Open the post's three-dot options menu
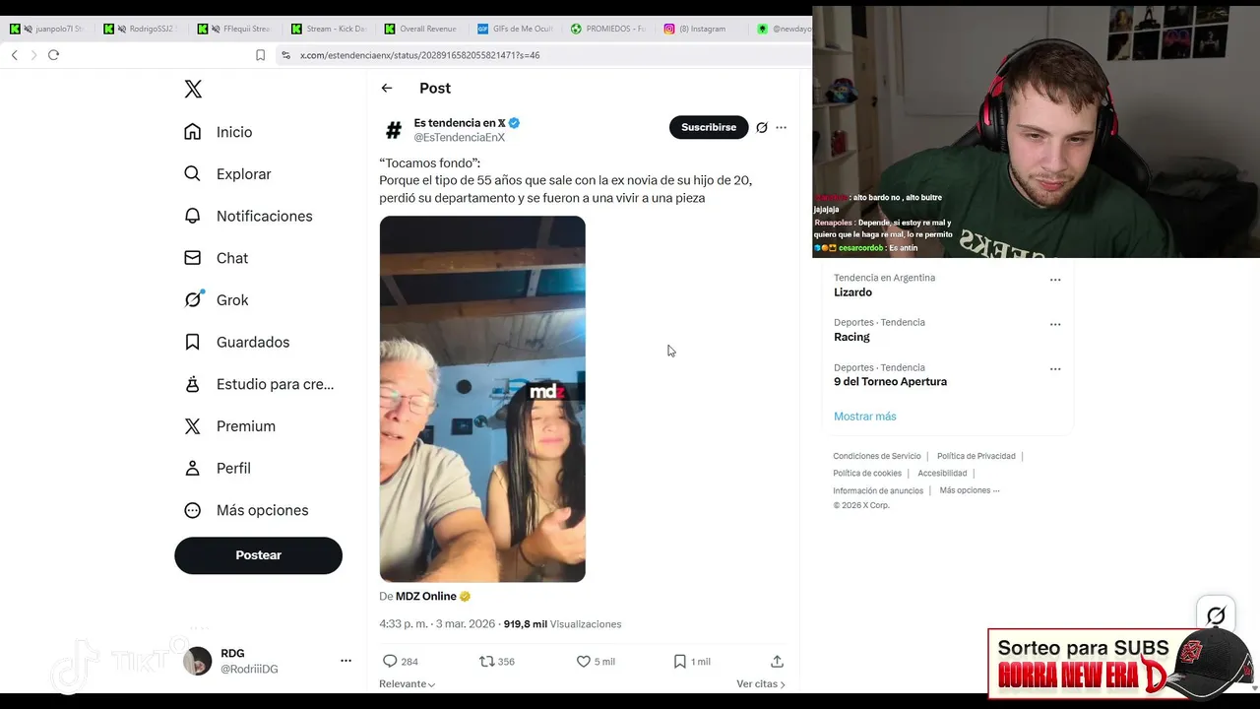Viewport: 1260px width, 709px height. pyautogui.click(x=781, y=128)
